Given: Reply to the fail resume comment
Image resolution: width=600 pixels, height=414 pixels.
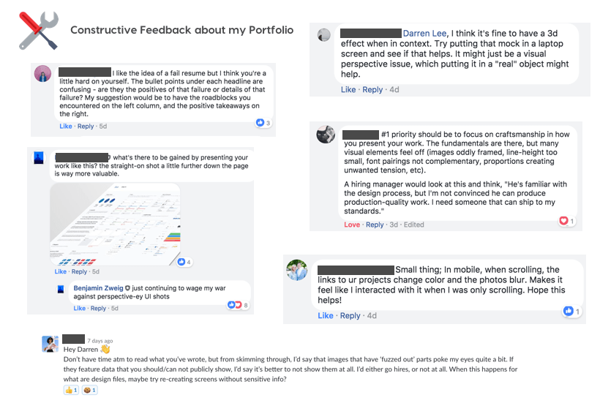Looking at the screenshot, I should point(86,127).
